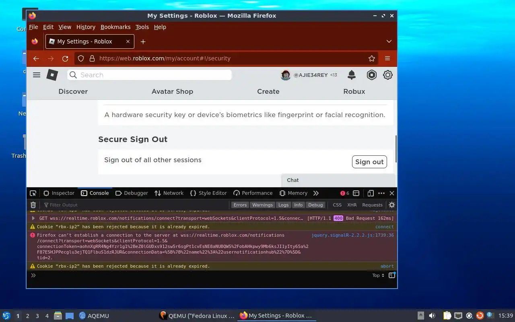The width and height of the screenshot is (515, 322).
Task: Click the console command input line
Action: (201, 275)
